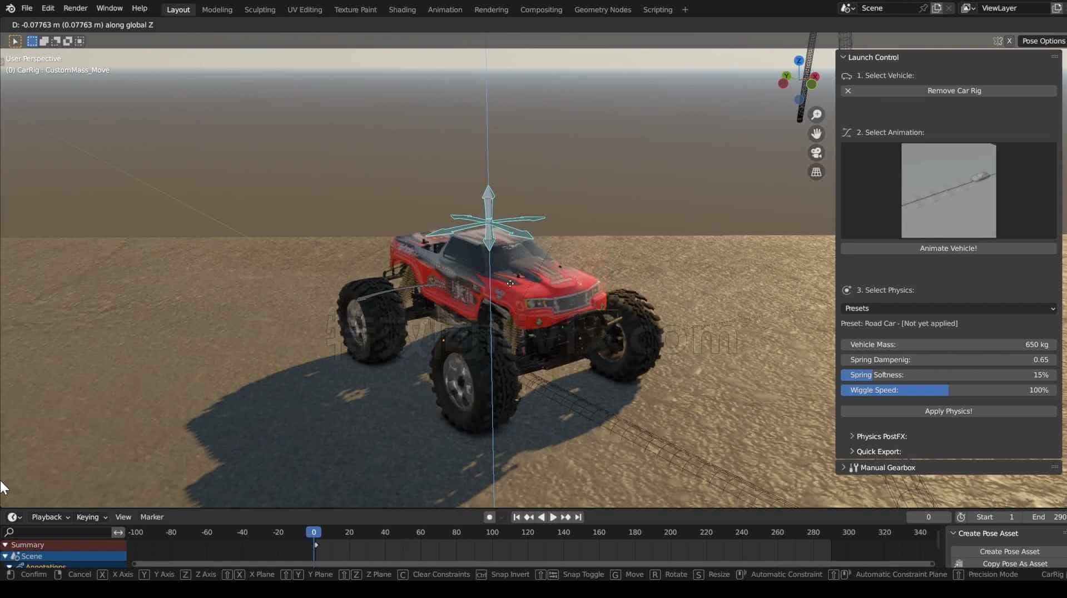Toggle use preview range clock icon
This screenshot has width=1067, height=598.
pos(961,517)
